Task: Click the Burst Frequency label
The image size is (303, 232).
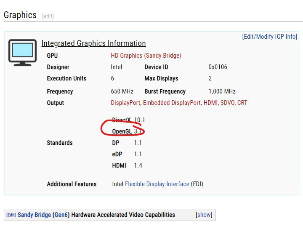Action: 165,91
